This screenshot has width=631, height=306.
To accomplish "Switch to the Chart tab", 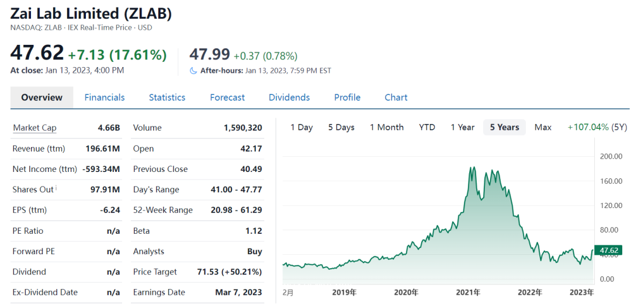I will pyautogui.click(x=396, y=97).
